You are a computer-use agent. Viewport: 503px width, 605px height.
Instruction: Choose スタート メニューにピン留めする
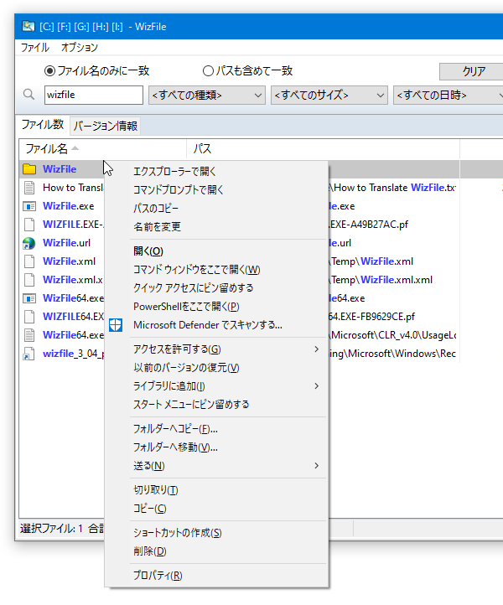pyautogui.click(x=216, y=405)
